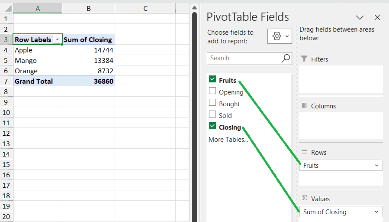The width and height of the screenshot is (389, 222).
Task: Open the PivotTable Fields gear settings
Action: 280,36
